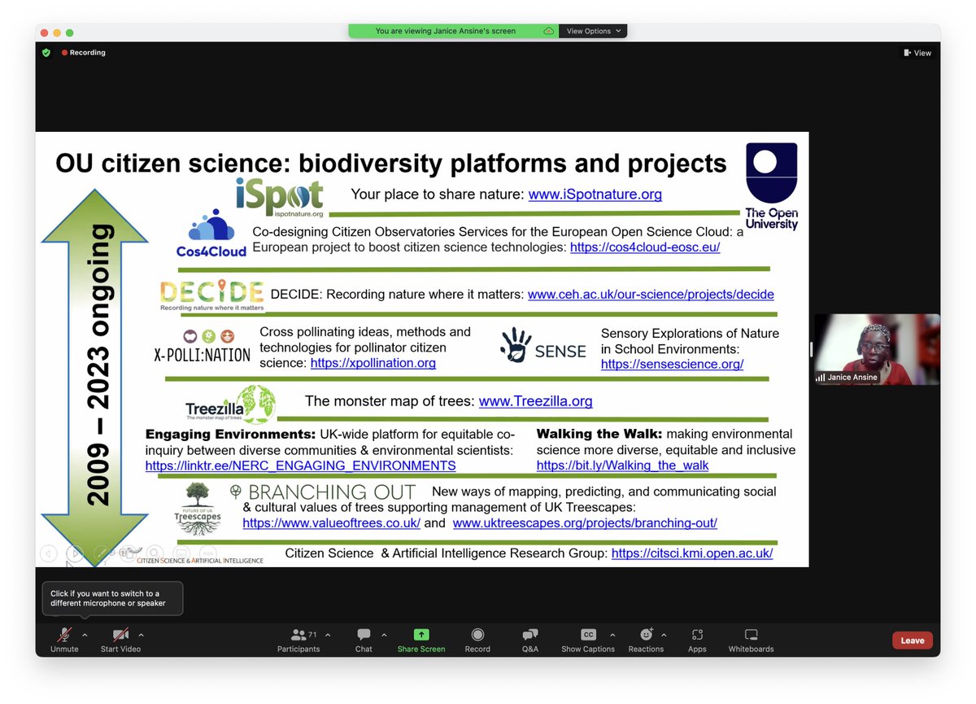Open the www.Treezilla.org link
The image size is (976, 704).
[535, 401]
